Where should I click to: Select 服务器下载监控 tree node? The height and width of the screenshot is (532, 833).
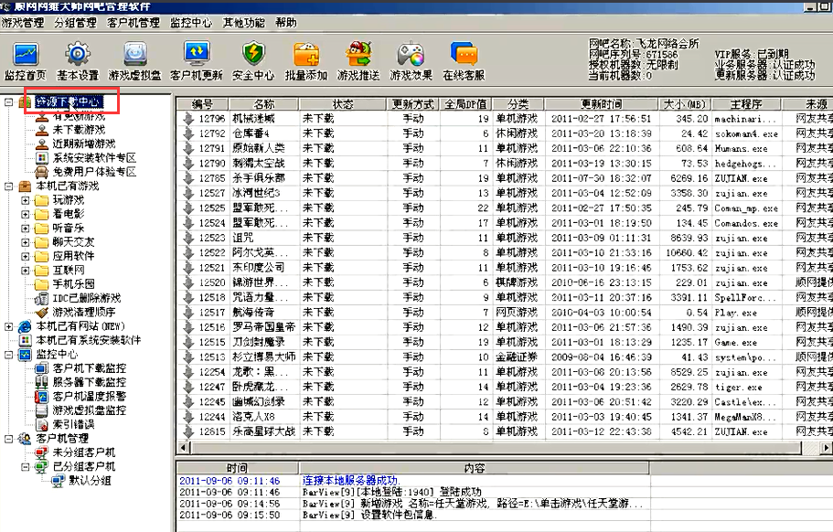pyautogui.click(x=90, y=382)
